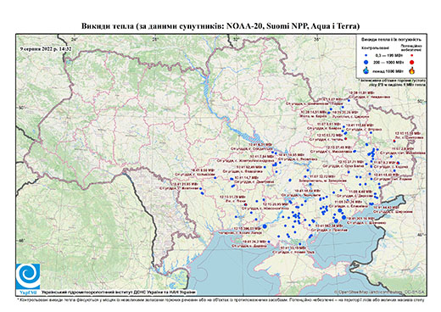Viewport: 441px width, 312px height.
Task: Select the large blue legend circle
Action: pos(366,62)
